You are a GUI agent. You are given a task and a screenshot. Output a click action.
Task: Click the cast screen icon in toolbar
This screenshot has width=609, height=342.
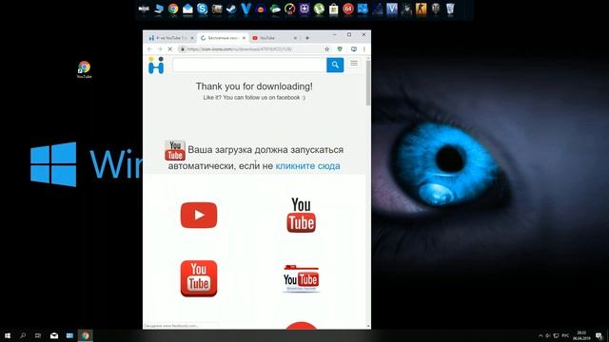tap(353, 49)
